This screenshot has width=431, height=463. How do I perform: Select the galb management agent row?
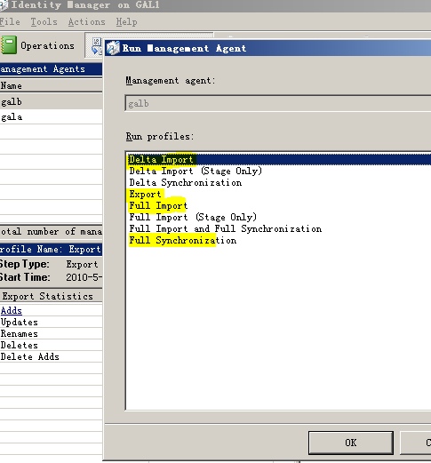point(51,101)
